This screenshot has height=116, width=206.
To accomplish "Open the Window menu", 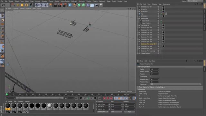I will (x=120, y=1).
